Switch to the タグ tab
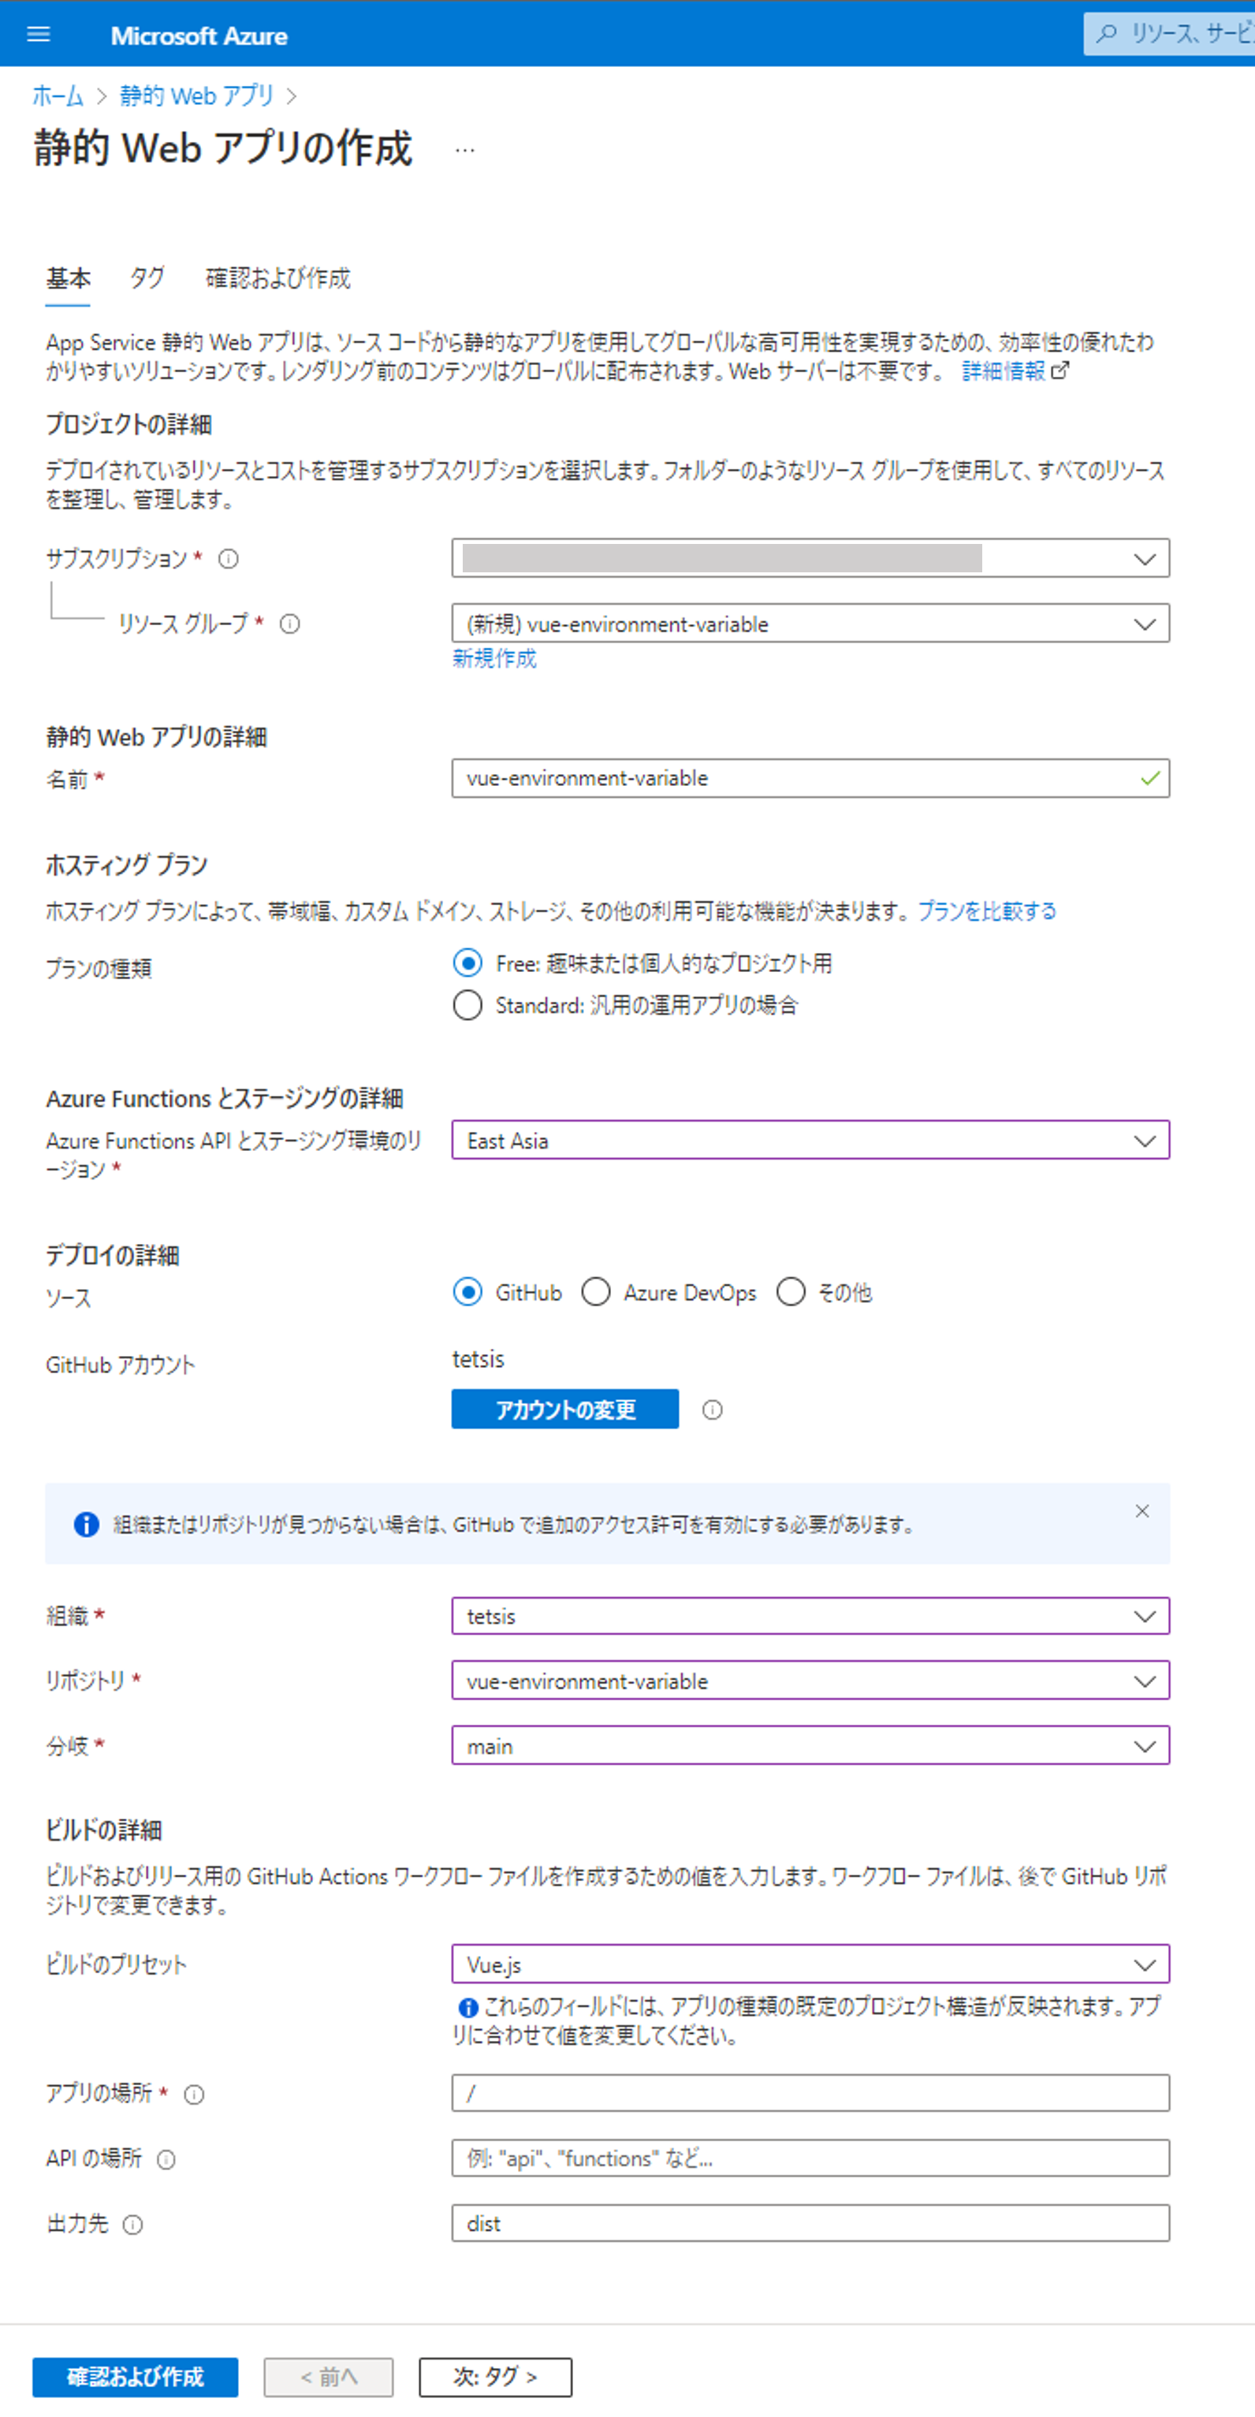This screenshot has width=1255, height=2417. [147, 278]
